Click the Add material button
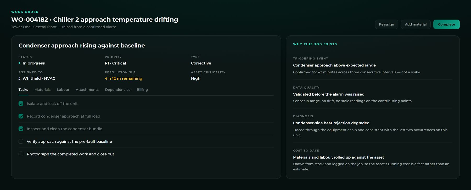The image size is (471, 190). [416, 24]
